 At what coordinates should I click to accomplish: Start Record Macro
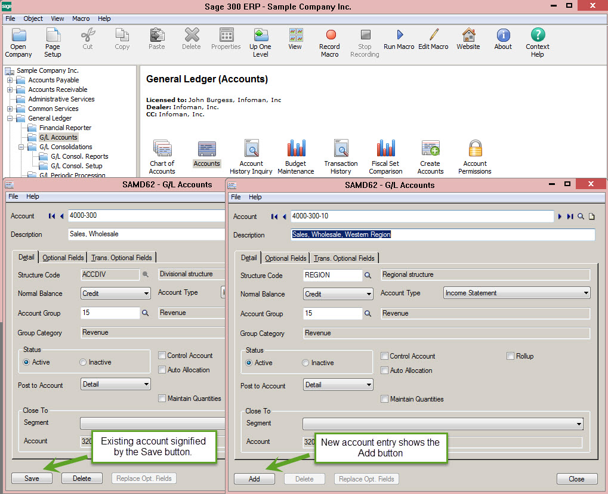330,35
